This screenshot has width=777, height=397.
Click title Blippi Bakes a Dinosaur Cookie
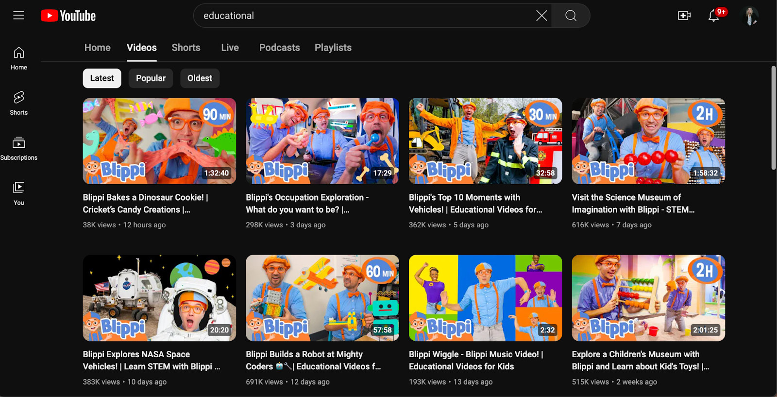pos(145,204)
